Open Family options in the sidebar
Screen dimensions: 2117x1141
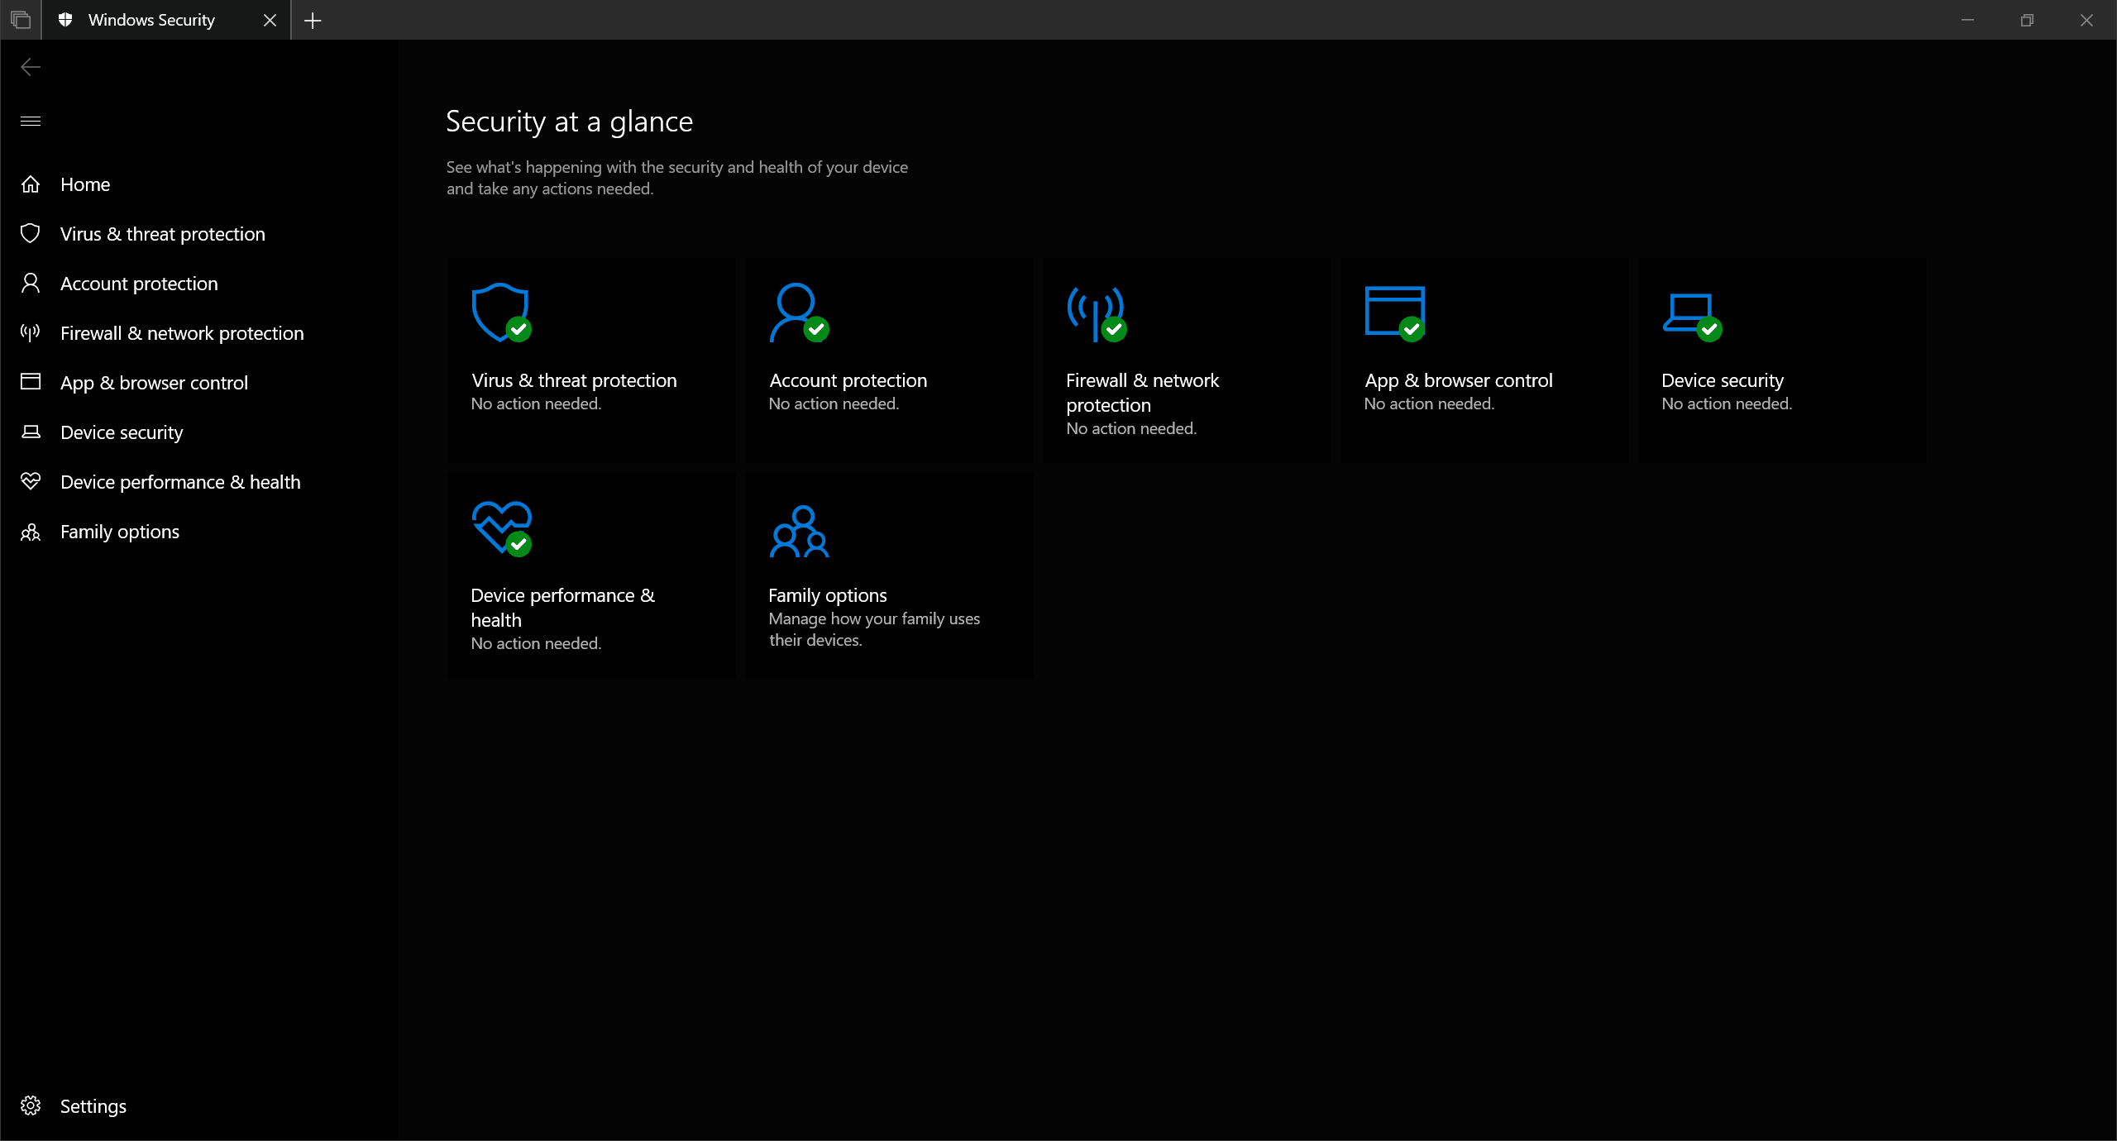point(120,532)
